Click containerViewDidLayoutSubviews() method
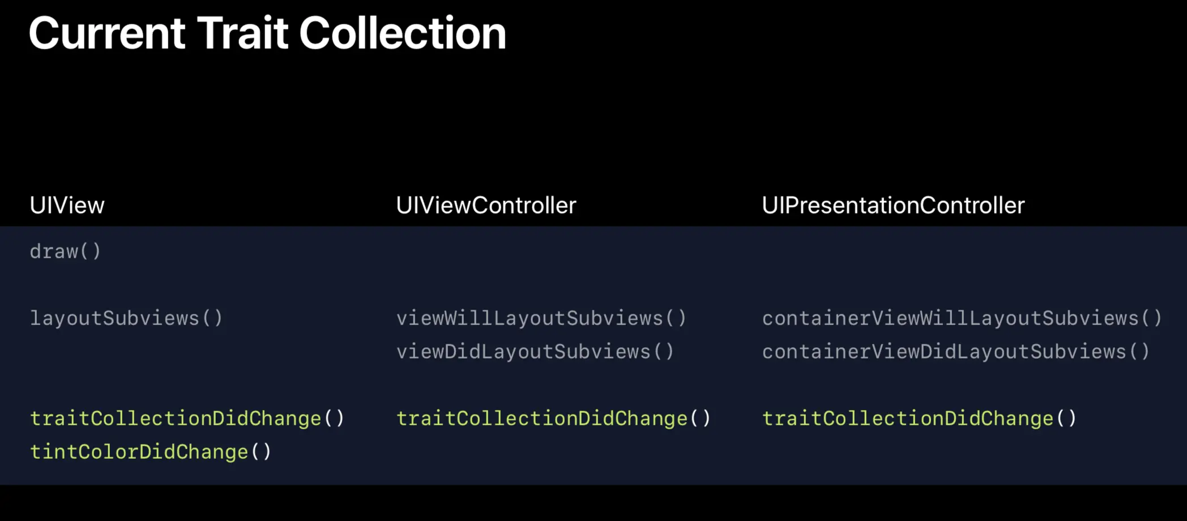The width and height of the screenshot is (1187, 521). (956, 352)
